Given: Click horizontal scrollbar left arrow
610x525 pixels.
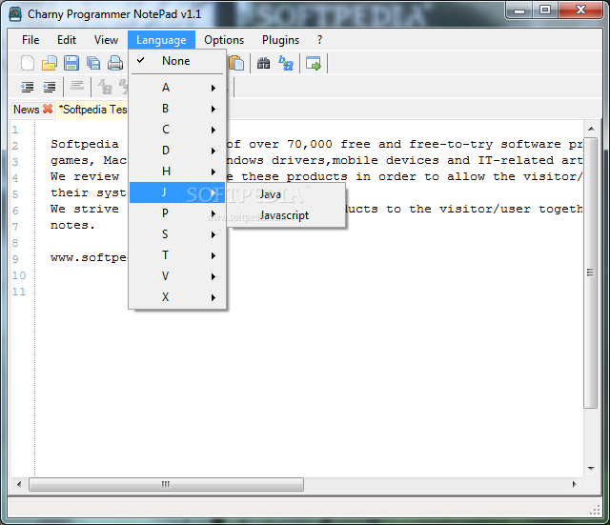Looking at the screenshot, I should pos(19,485).
